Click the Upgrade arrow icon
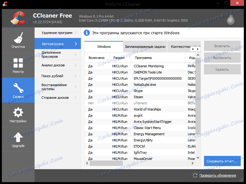Viewport: 246px width, 184px height. [x=18, y=137]
